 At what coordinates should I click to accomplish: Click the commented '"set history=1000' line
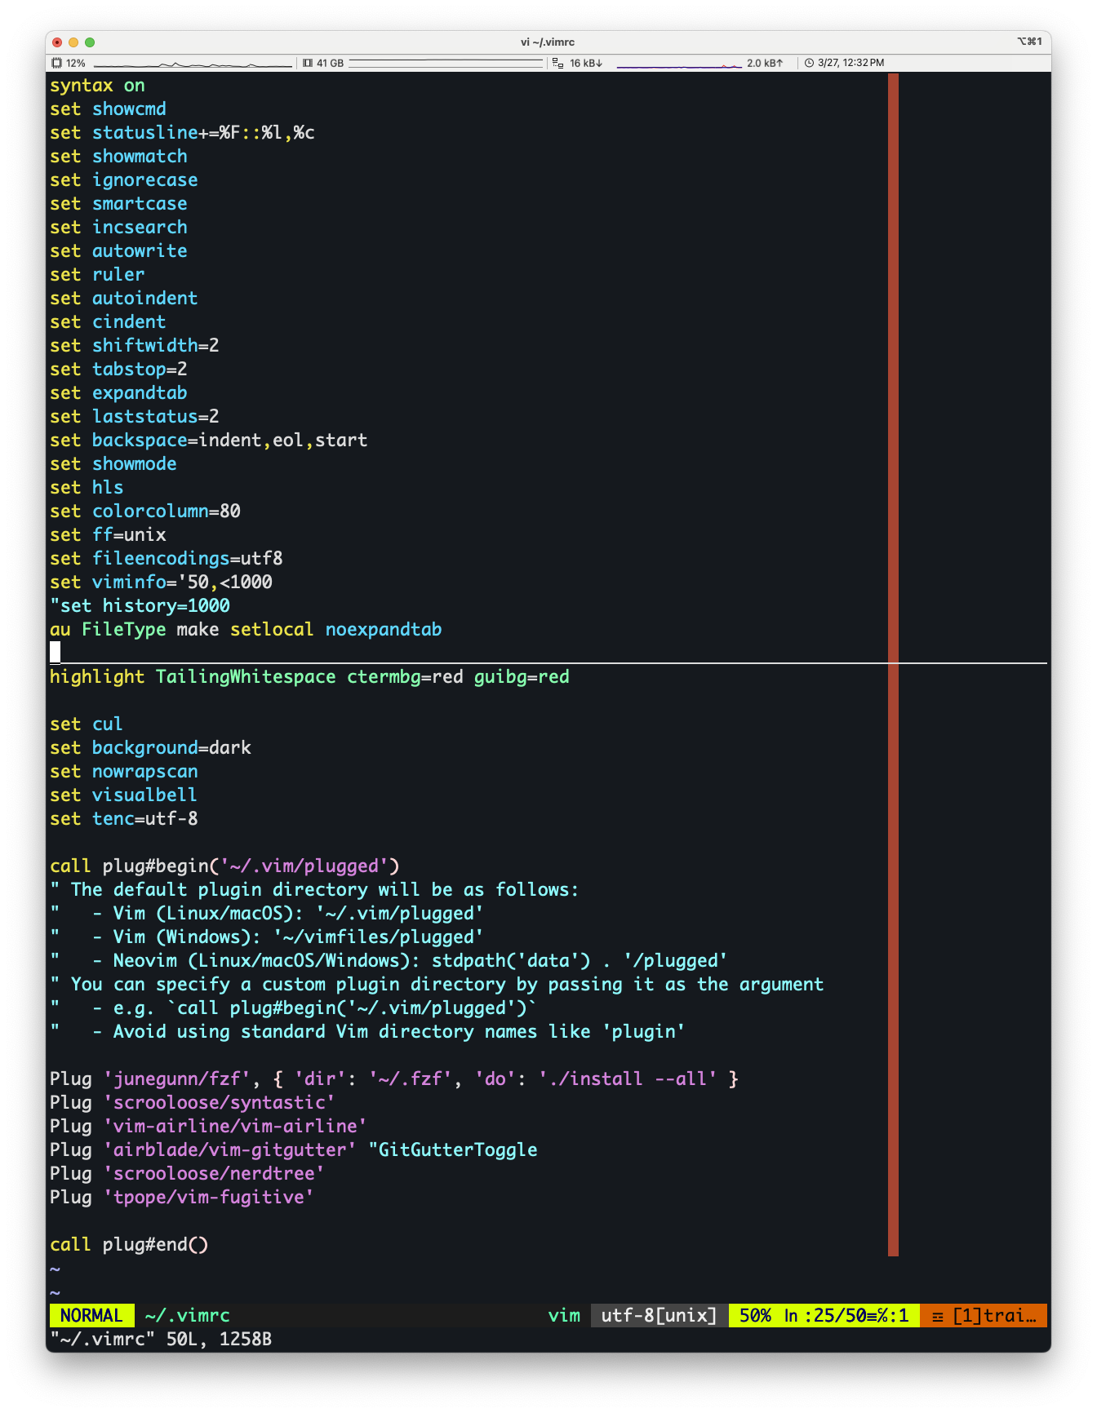140,606
